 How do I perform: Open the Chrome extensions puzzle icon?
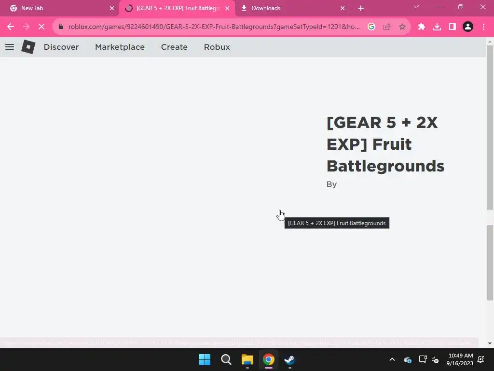(x=422, y=27)
